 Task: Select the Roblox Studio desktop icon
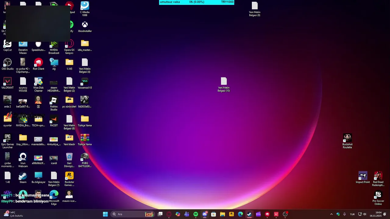54,103
